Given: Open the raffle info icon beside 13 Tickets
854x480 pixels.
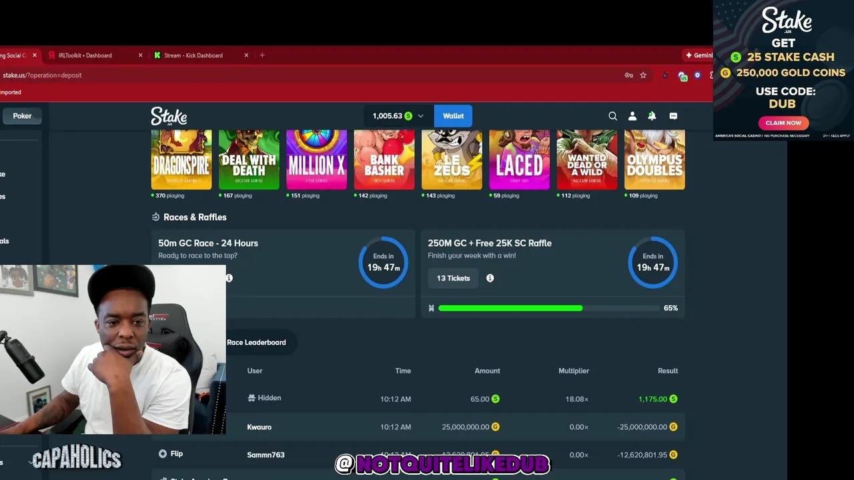Looking at the screenshot, I should [490, 278].
